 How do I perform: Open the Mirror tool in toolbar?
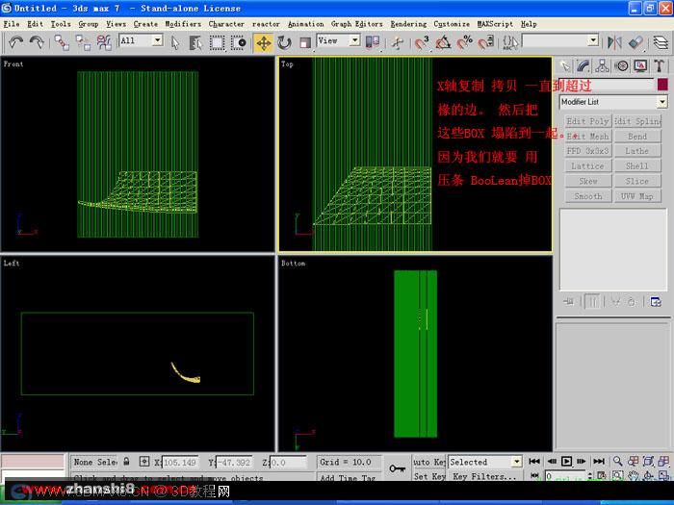click(x=614, y=42)
